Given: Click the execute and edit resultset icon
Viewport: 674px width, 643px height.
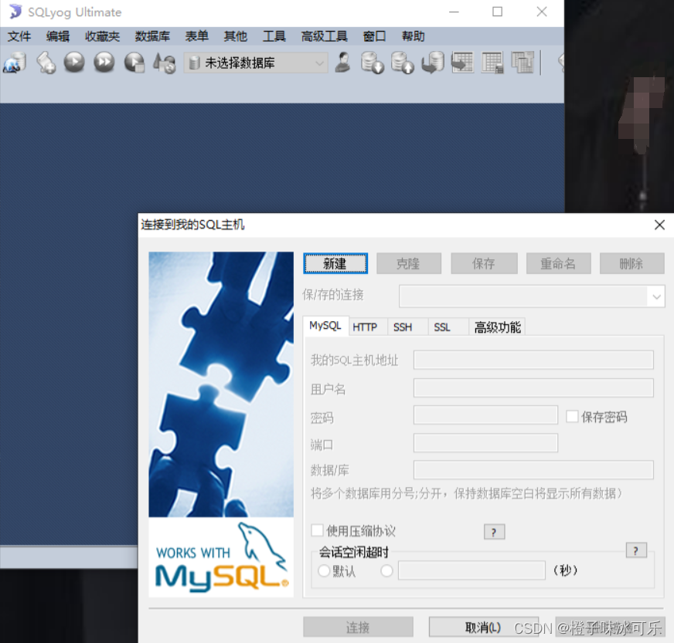Looking at the screenshot, I should tap(134, 63).
